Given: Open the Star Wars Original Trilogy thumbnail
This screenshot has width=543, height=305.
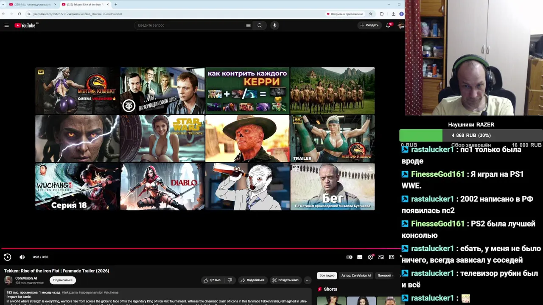Looking at the screenshot, I should pos(162,139).
